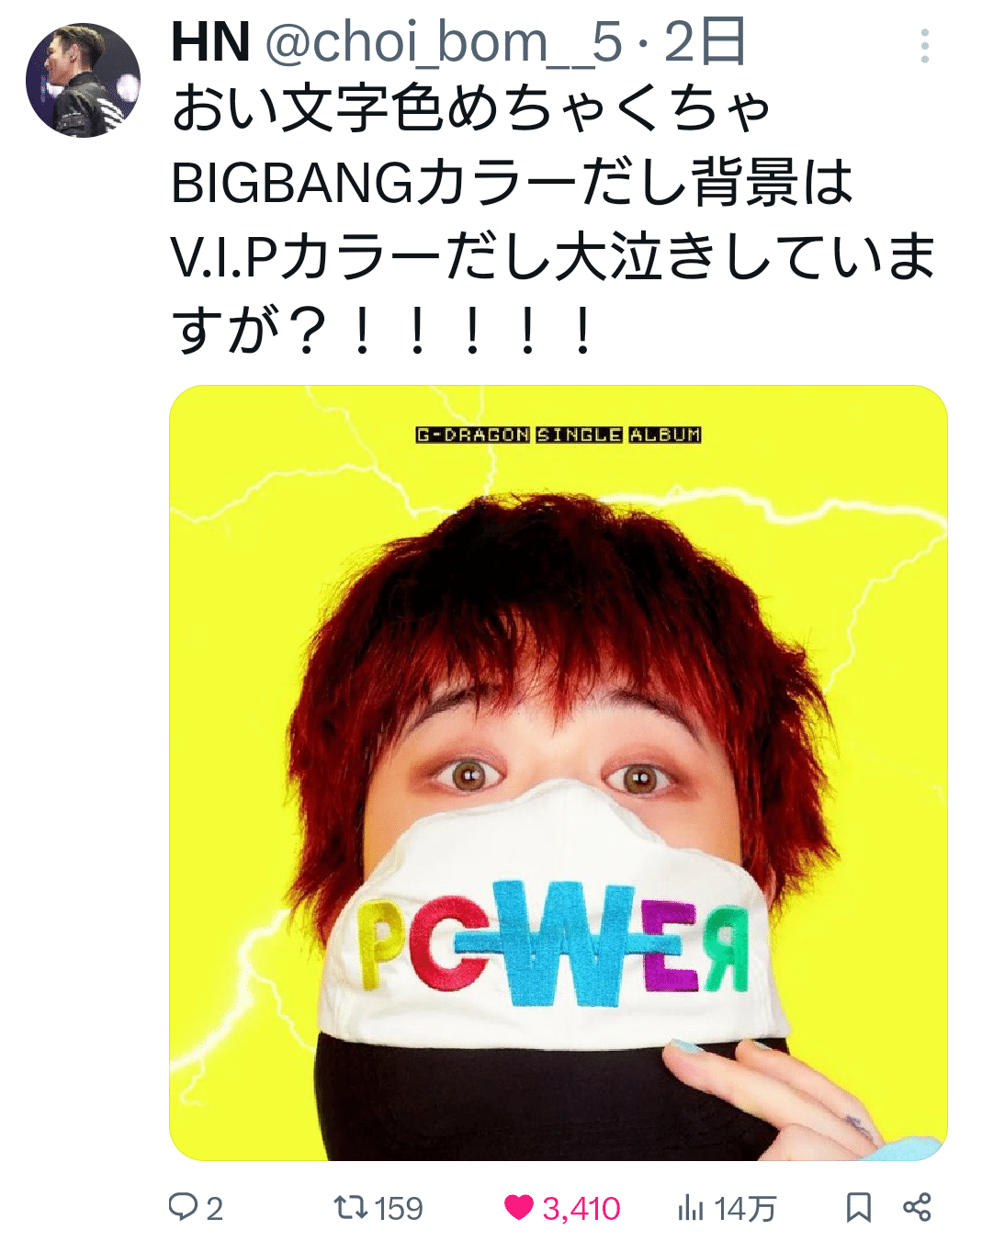Viewport: 982px width, 1252px height.
Task: Unlike the tweet via pink heart icon
Action: click(x=519, y=1207)
